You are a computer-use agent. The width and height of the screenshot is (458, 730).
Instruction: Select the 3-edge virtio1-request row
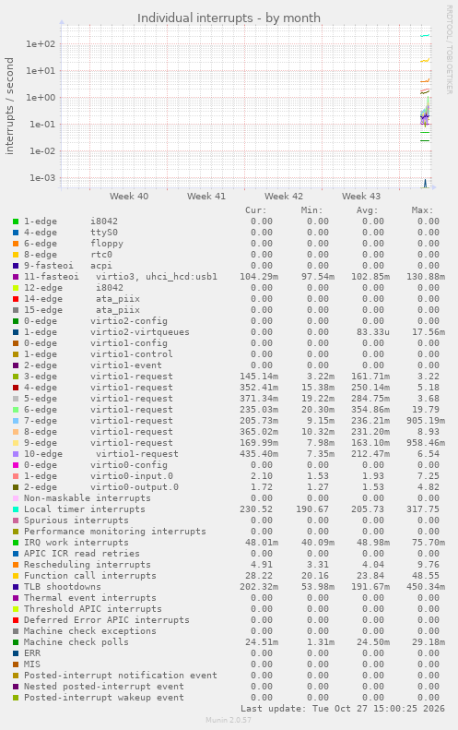pos(229,377)
